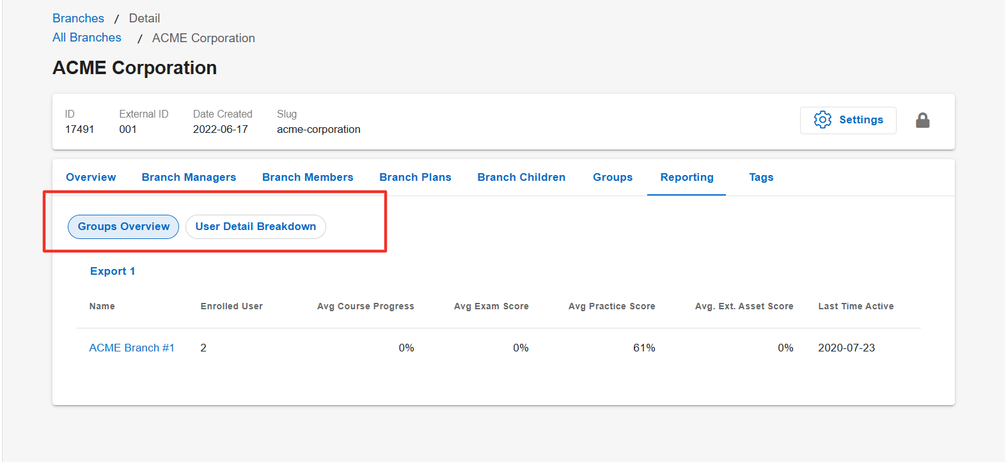Click the gear icon in Settings button
The width and height of the screenshot is (1006, 462).
[x=822, y=119]
